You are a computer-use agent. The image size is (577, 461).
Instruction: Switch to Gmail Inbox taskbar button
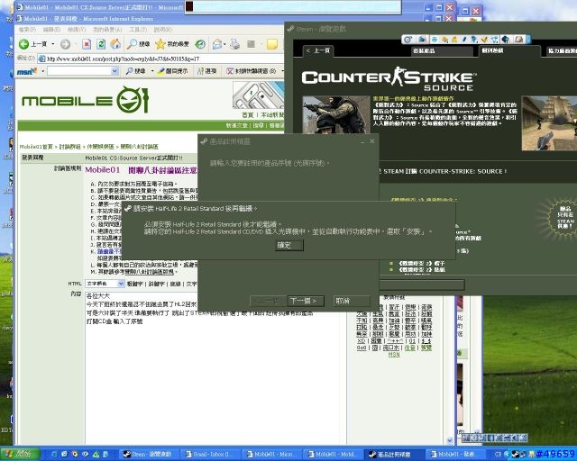tap(210, 455)
